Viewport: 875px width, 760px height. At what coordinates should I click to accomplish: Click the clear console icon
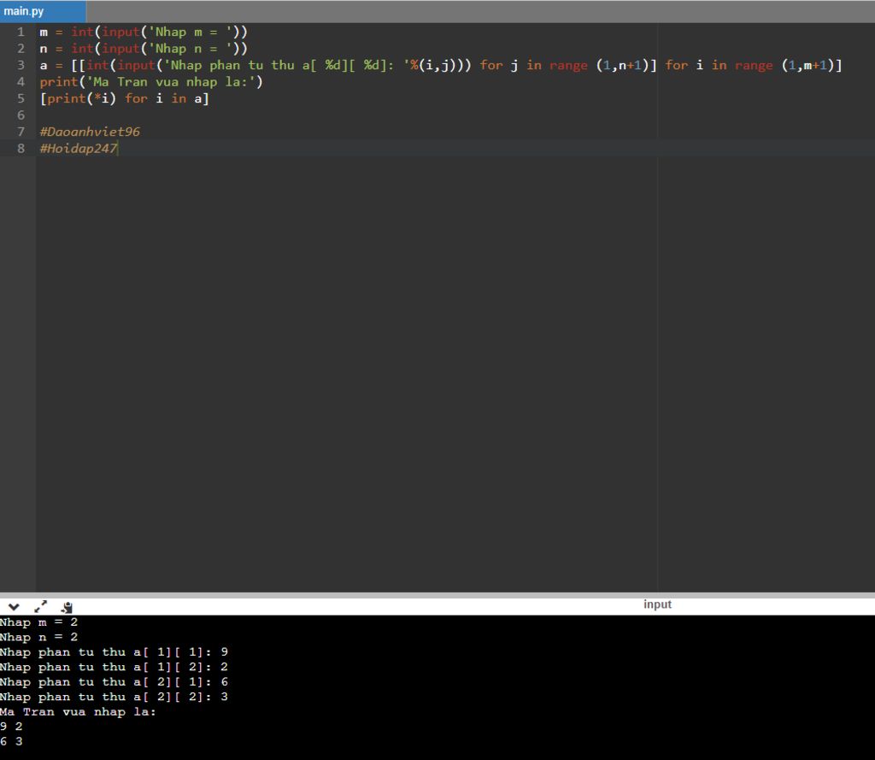tap(67, 607)
